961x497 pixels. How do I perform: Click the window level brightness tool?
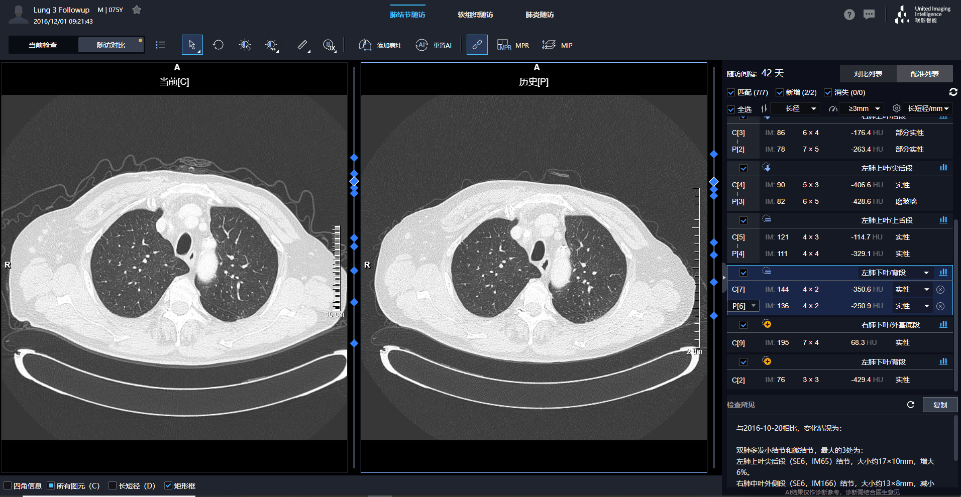point(245,45)
